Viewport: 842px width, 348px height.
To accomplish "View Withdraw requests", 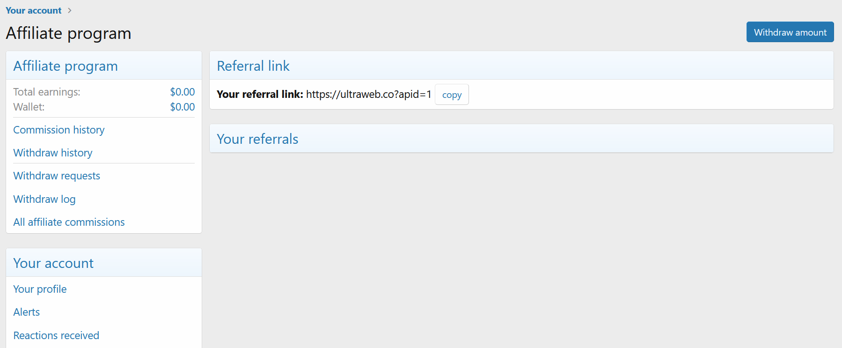I will (x=57, y=176).
